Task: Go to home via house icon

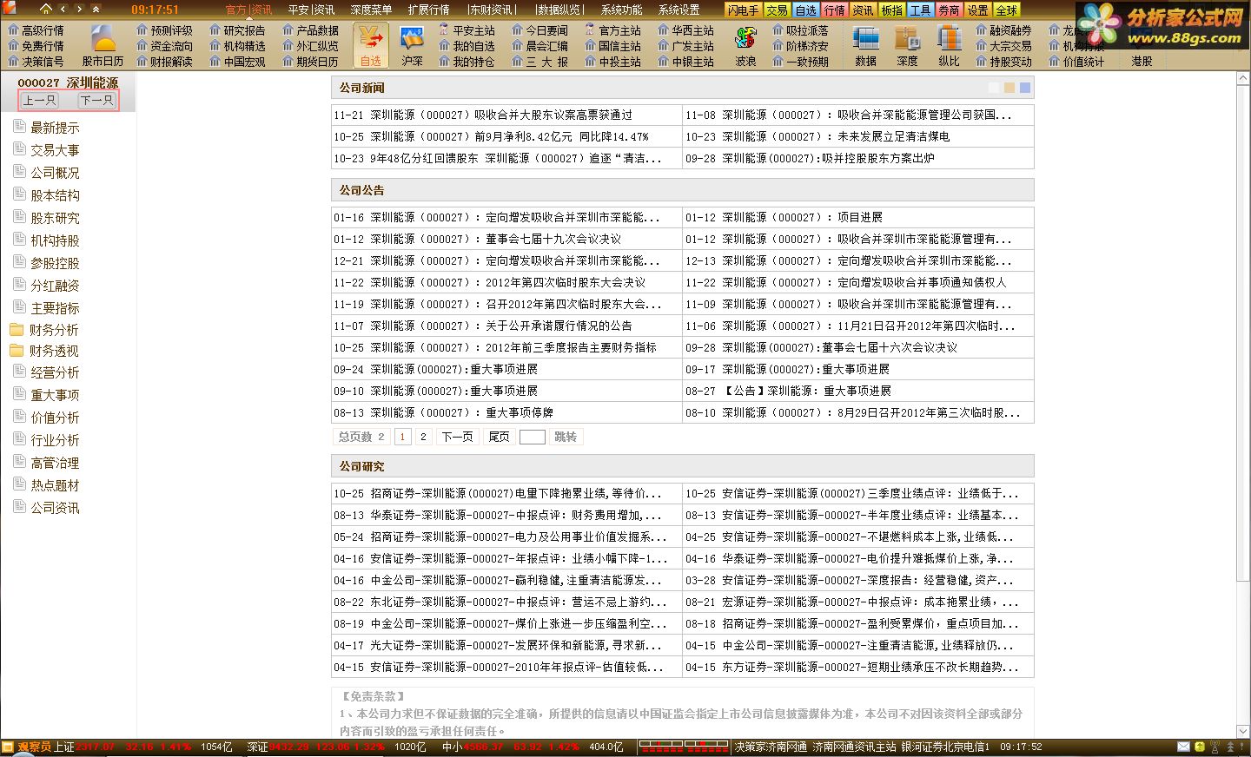Action: pyautogui.click(x=46, y=9)
